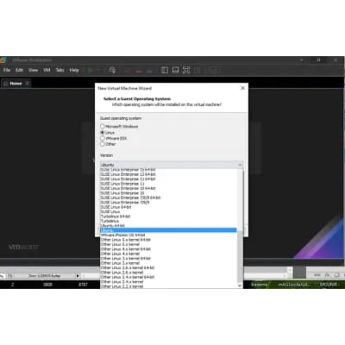Pick Ubuntu 64-bit from the version list
The width and height of the screenshot is (345, 345).
point(112,226)
